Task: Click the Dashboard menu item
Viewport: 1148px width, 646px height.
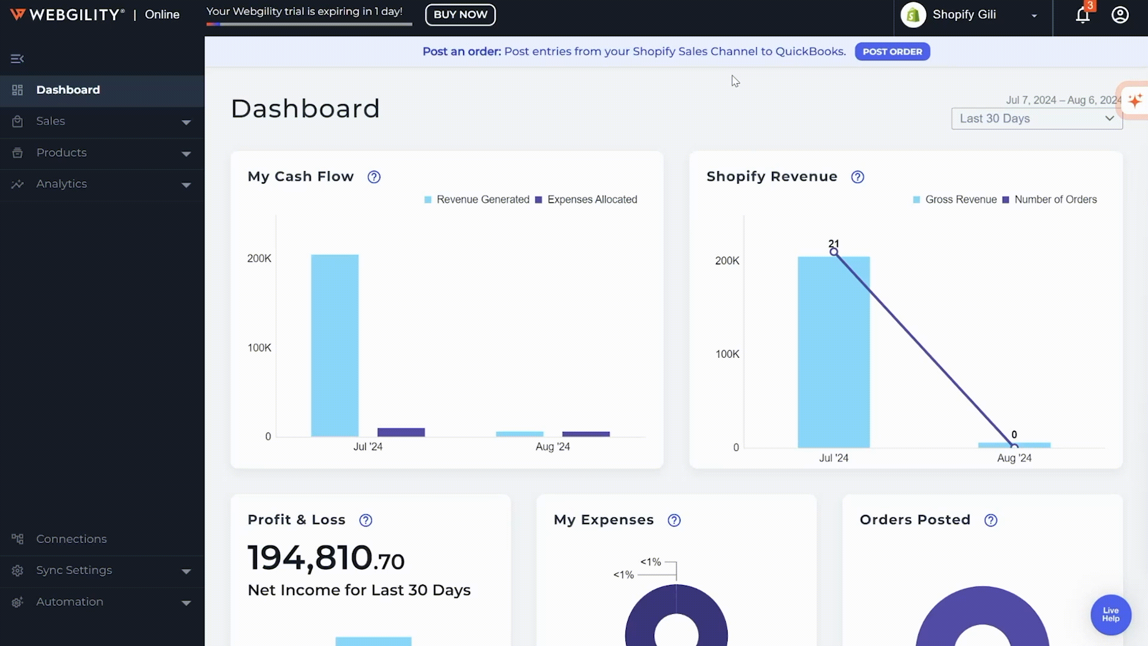Action: tap(68, 89)
